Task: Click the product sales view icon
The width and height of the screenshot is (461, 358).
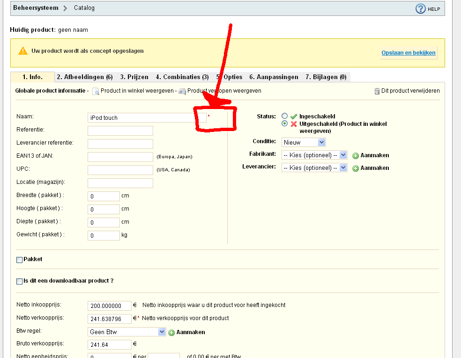Action: (182, 91)
